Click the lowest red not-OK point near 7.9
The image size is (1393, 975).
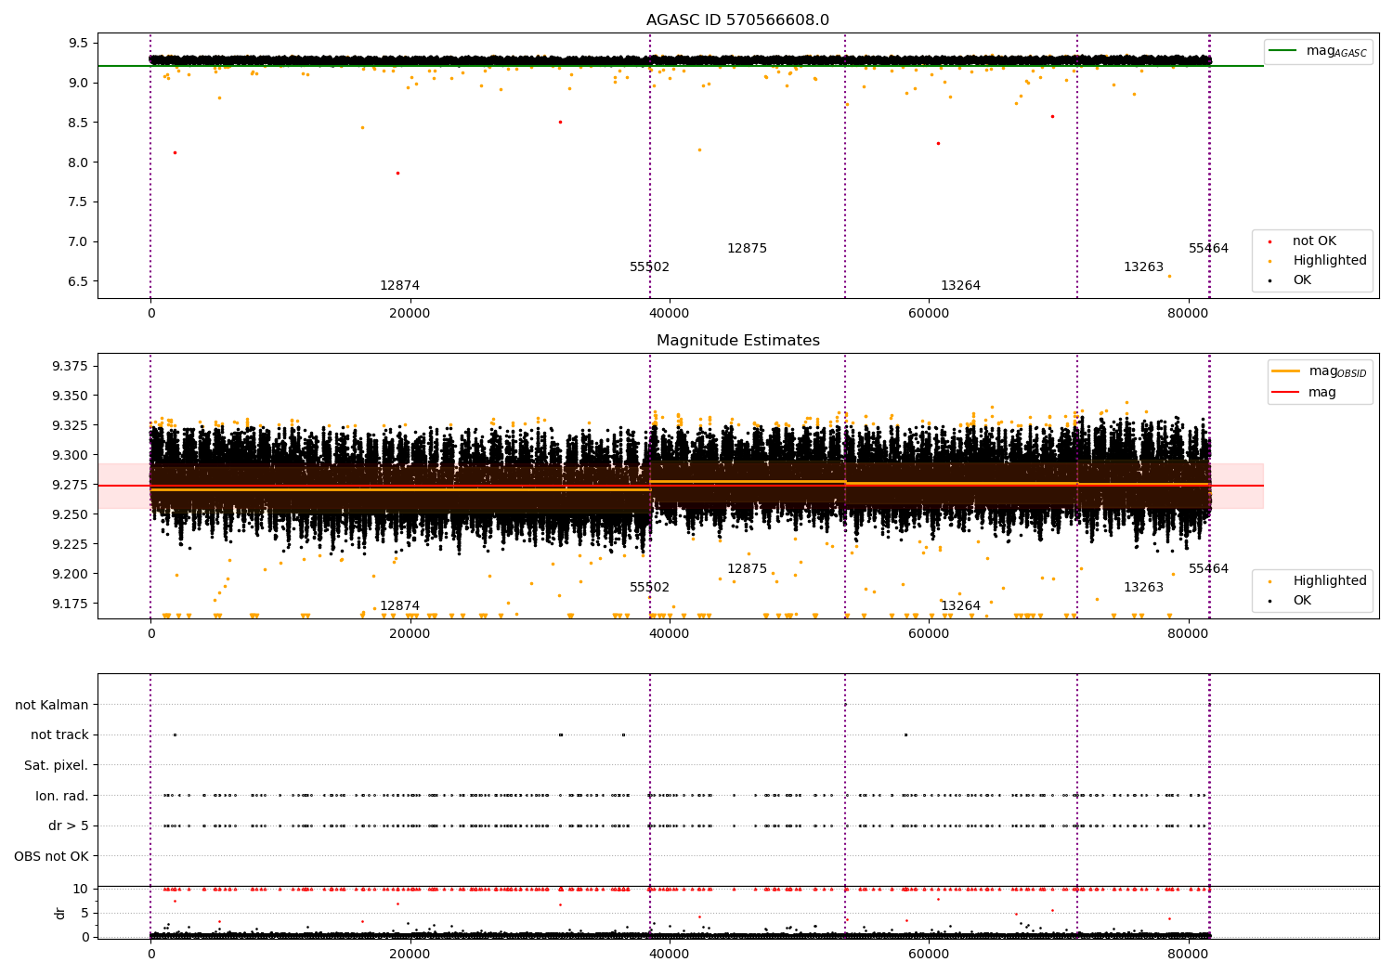point(397,173)
